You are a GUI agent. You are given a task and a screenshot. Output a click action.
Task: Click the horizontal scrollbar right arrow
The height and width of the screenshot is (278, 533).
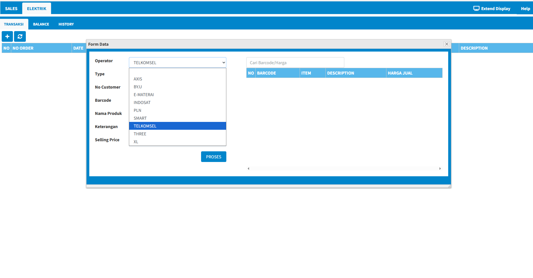coord(440,168)
